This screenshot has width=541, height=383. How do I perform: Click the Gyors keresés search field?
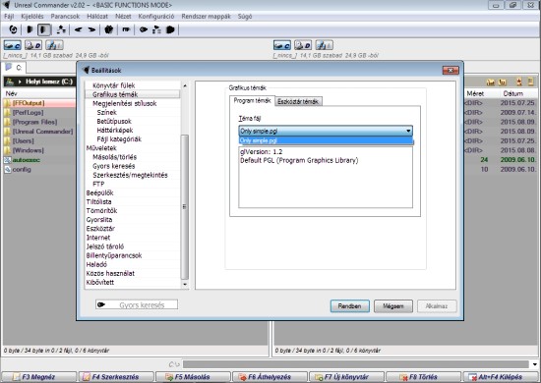coord(137,304)
